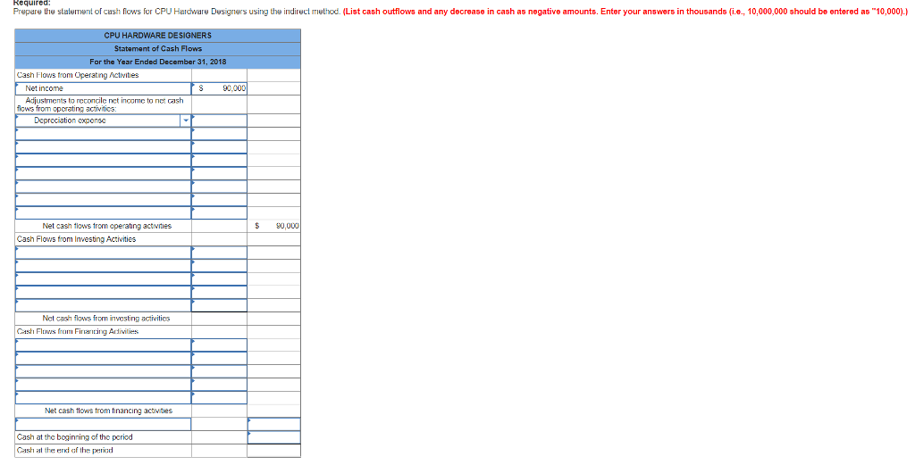Image resolution: width=915 pixels, height=465 pixels.
Task: Click the Cash at the end of the period label
Action: pos(64,451)
